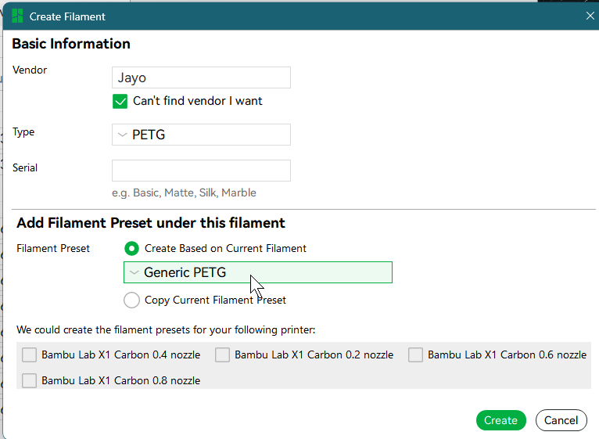This screenshot has height=439, width=599.
Task: Click the Copy Current Filament Preset label
Action: (x=215, y=300)
